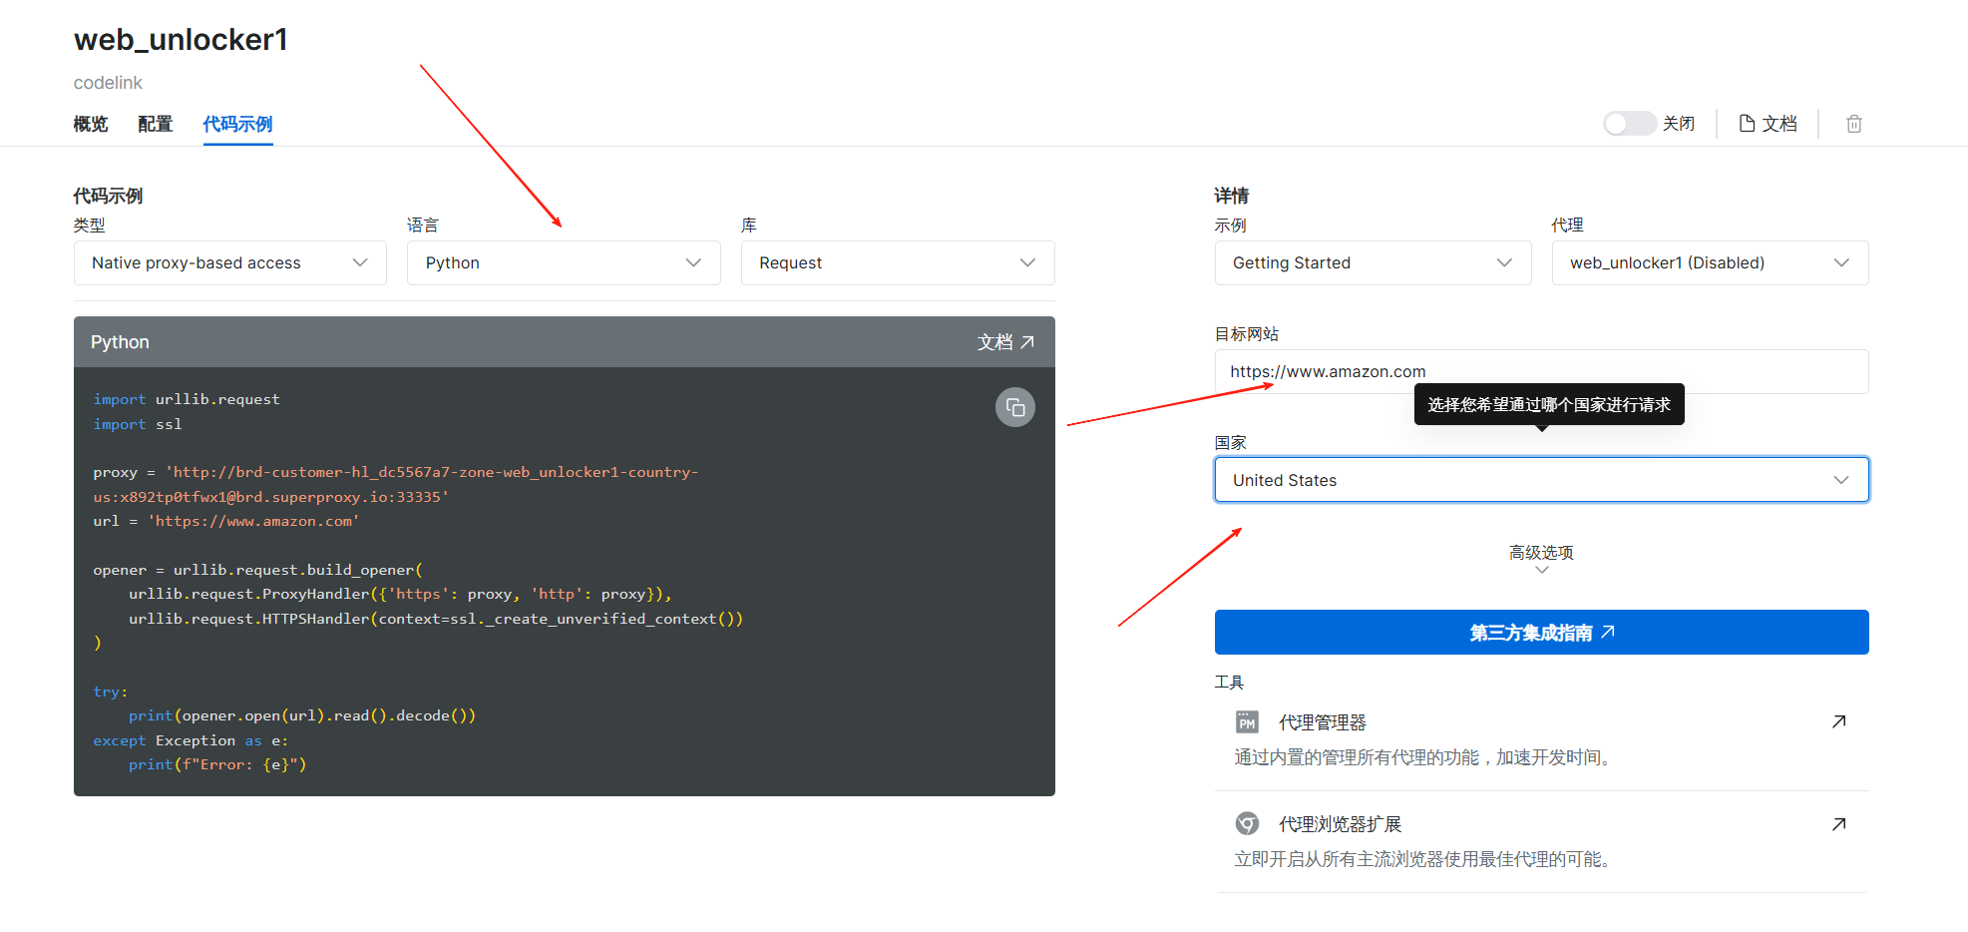This screenshot has height=932, width=1968.
Task: Open proxy browser extension external arrow
Action: tap(1838, 824)
